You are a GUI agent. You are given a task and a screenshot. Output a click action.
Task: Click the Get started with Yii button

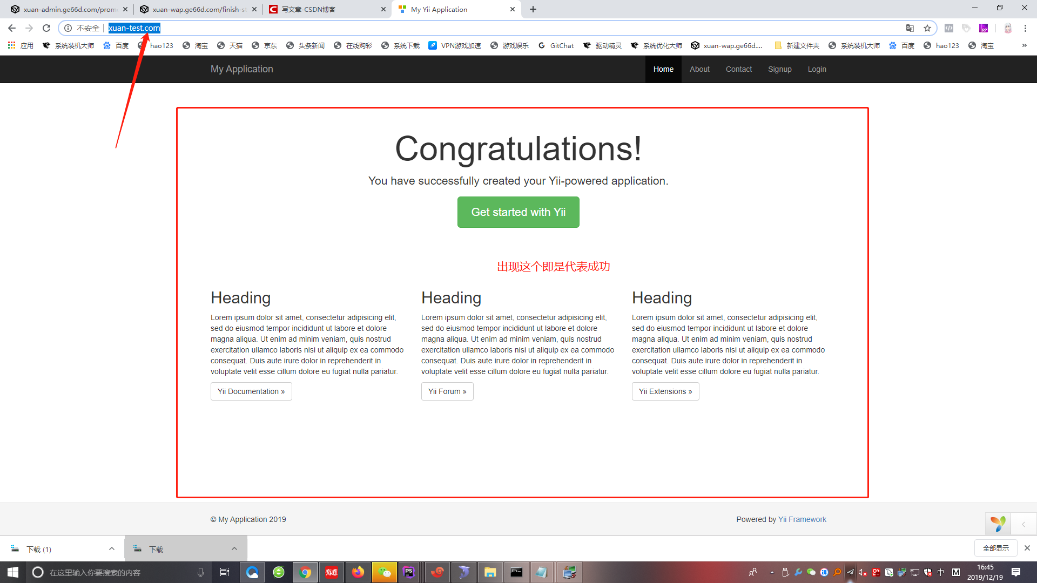coord(518,212)
